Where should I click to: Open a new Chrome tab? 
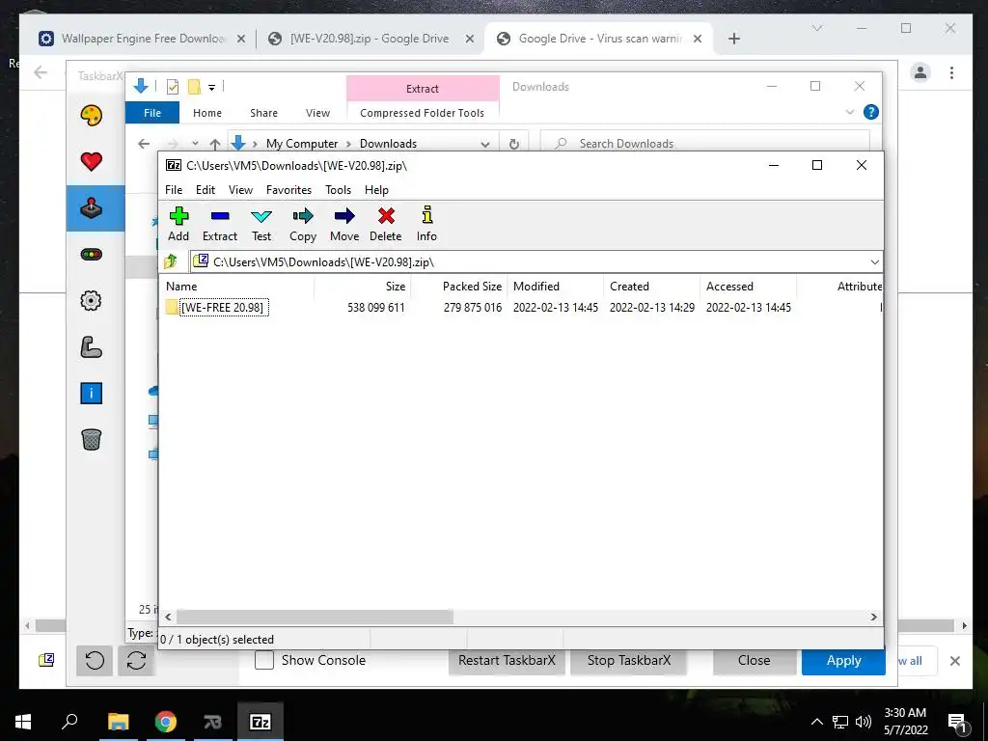pyautogui.click(x=733, y=39)
